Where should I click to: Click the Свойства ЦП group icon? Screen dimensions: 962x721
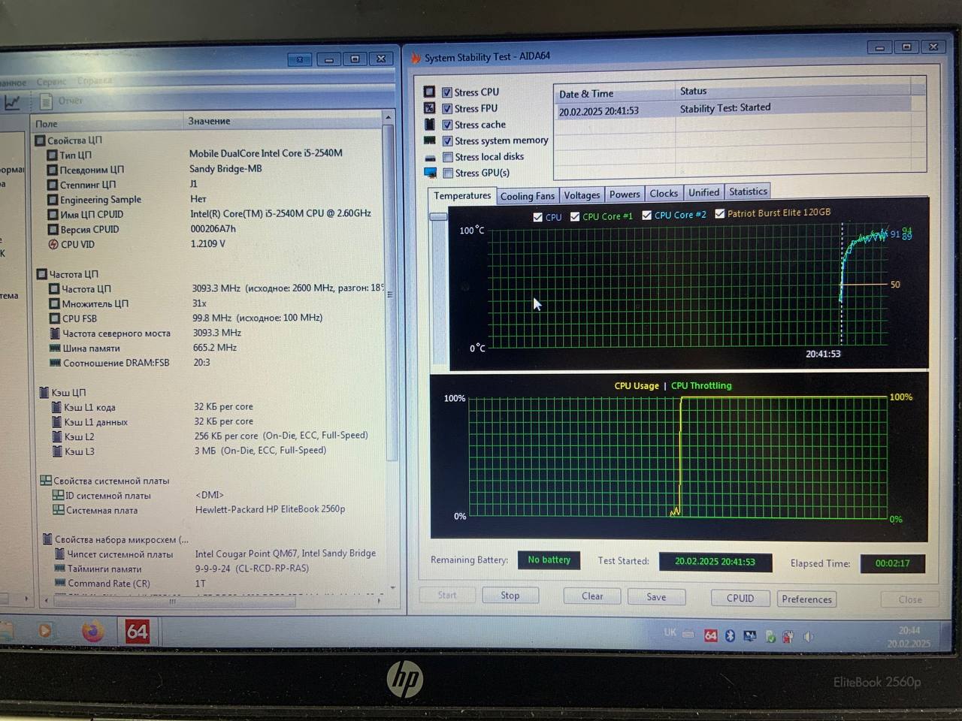(41, 140)
